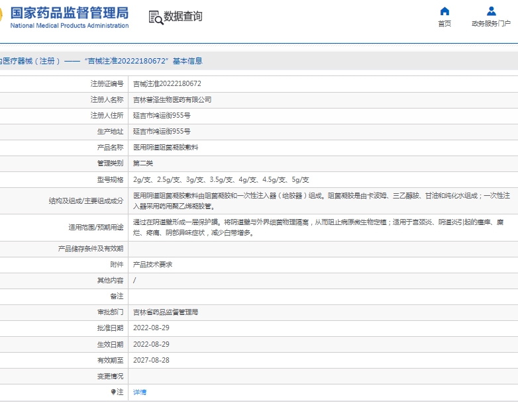Click the 数据查询 heading text
This screenshot has width=518, height=403.
[183, 16]
